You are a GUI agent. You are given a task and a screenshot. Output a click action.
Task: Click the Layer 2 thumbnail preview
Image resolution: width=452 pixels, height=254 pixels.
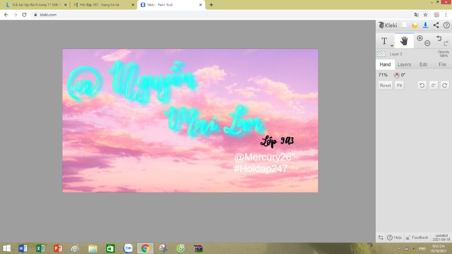coord(381,54)
